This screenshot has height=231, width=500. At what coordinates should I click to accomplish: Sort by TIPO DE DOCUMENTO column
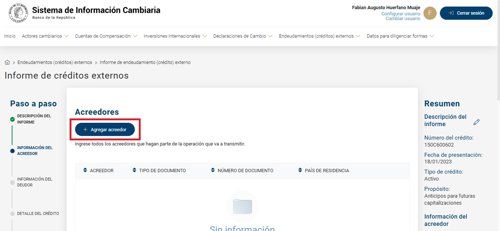point(159,171)
